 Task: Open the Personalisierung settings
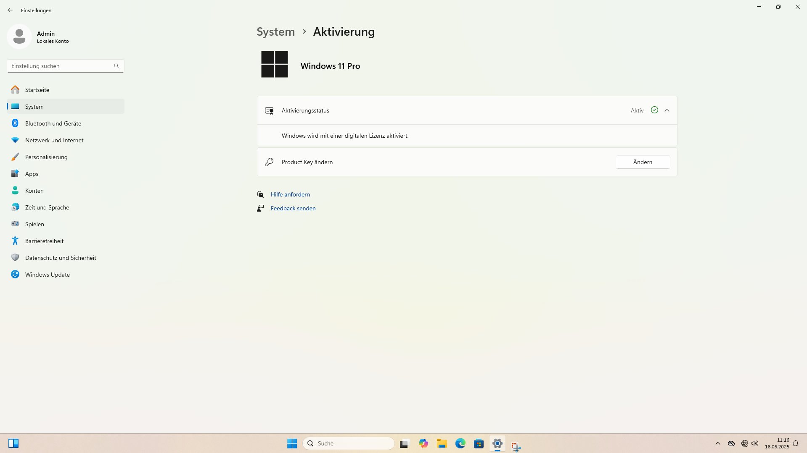click(x=46, y=157)
